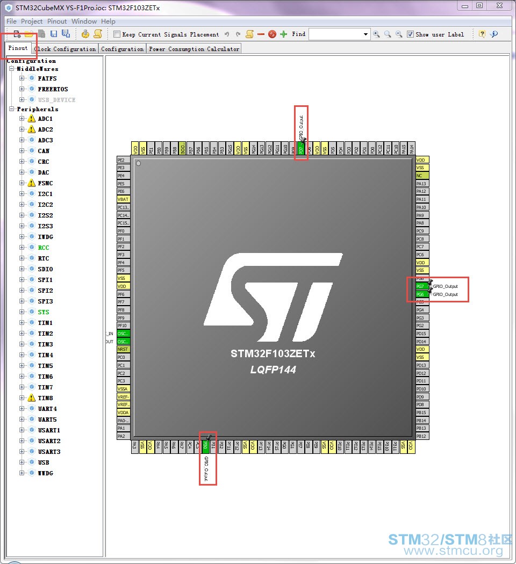Image resolution: width=516 pixels, height=564 pixels.
Task: Click the red minus collapse icon
Action: (261, 34)
